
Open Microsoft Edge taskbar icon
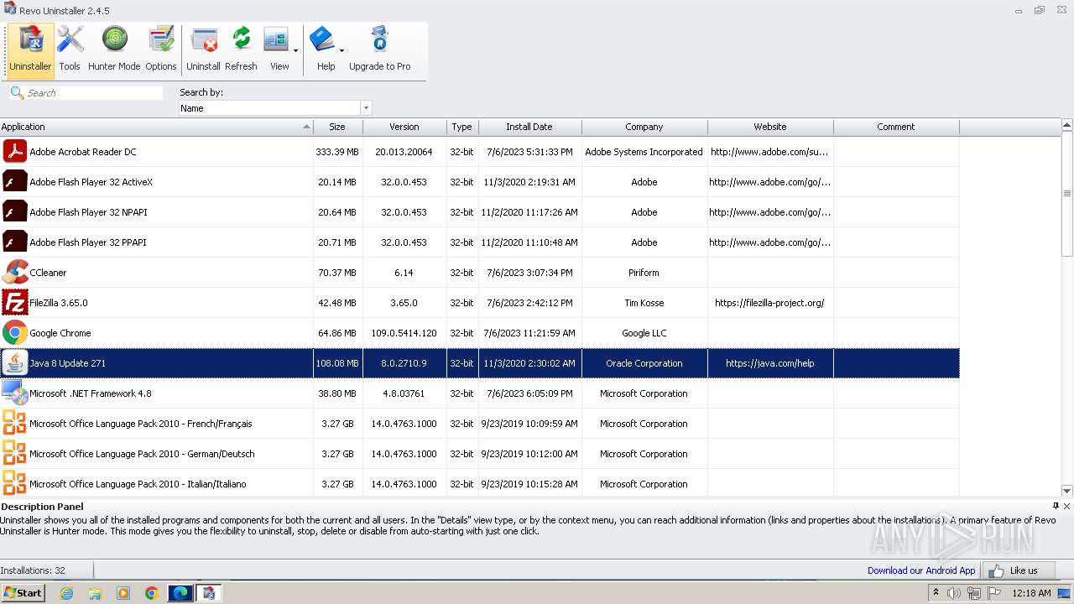[x=180, y=593]
